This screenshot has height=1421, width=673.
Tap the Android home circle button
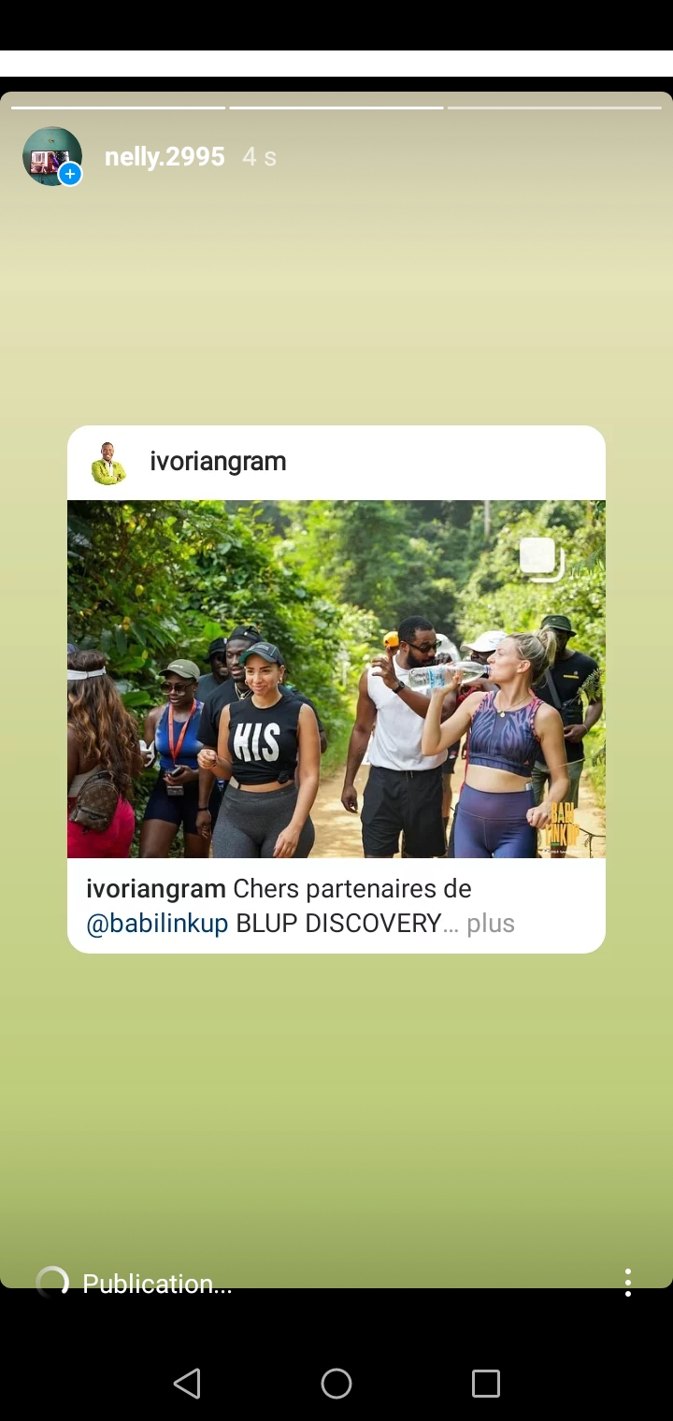[x=336, y=1384]
